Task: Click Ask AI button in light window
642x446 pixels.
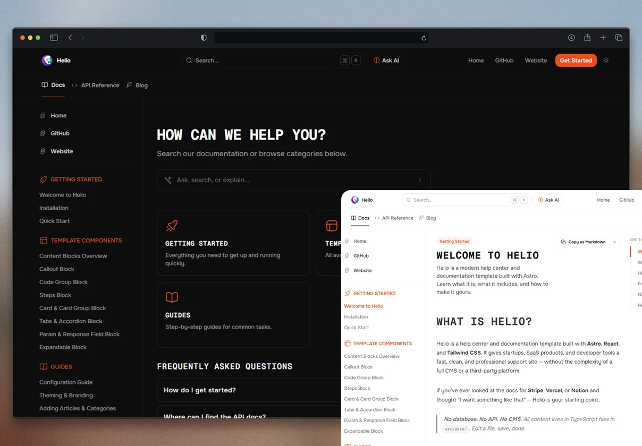Action: [548, 200]
